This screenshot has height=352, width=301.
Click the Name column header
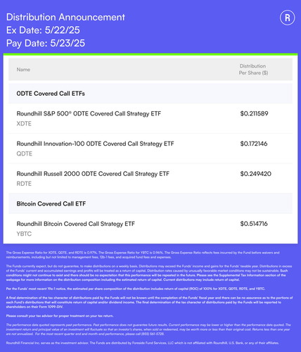coord(23,70)
